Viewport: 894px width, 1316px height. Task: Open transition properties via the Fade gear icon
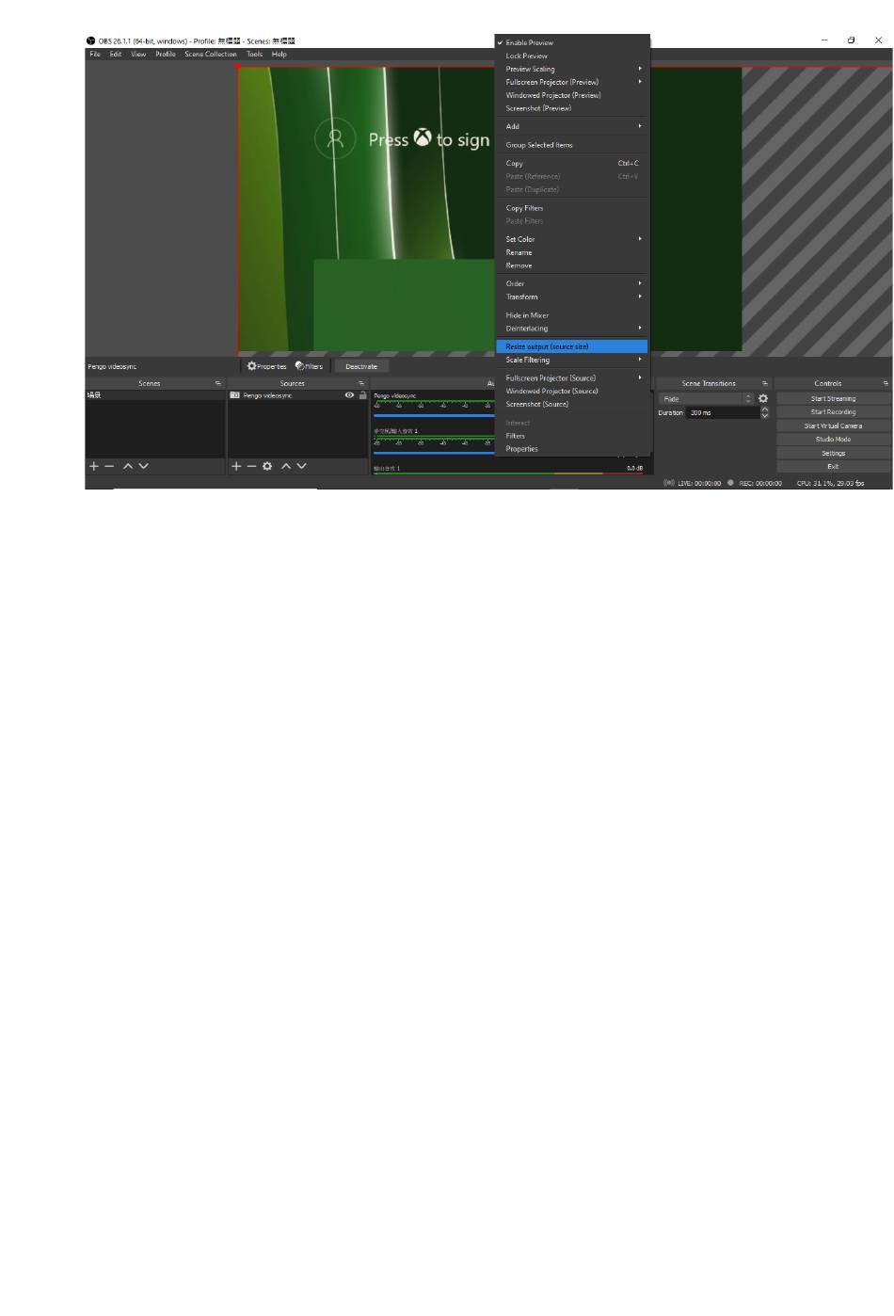pos(763,398)
